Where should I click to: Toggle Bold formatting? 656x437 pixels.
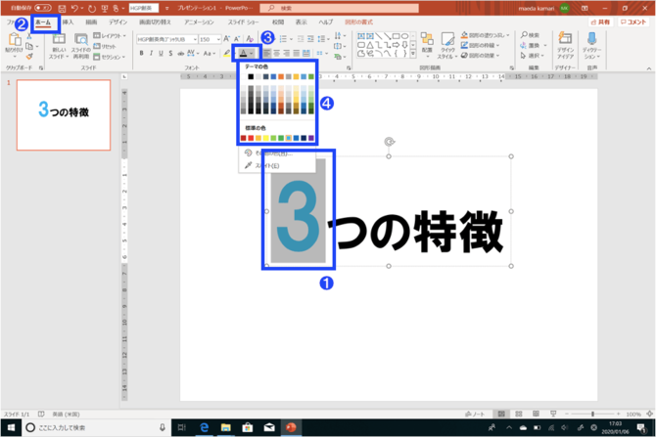[141, 53]
